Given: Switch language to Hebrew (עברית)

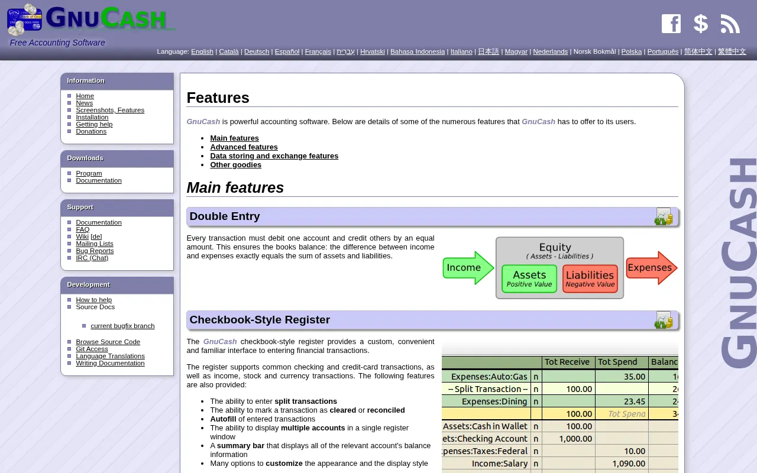Looking at the screenshot, I should (346, 52).
